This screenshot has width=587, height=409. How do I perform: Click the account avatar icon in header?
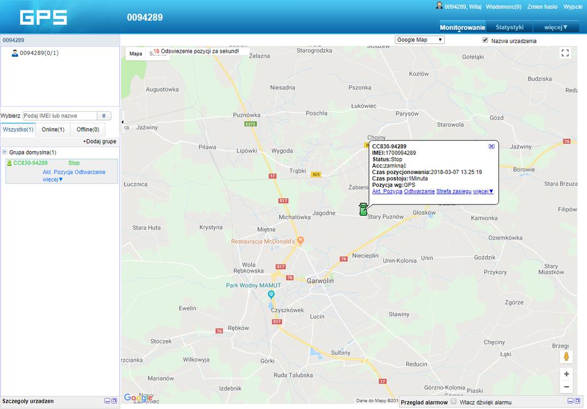pos(440,6)
